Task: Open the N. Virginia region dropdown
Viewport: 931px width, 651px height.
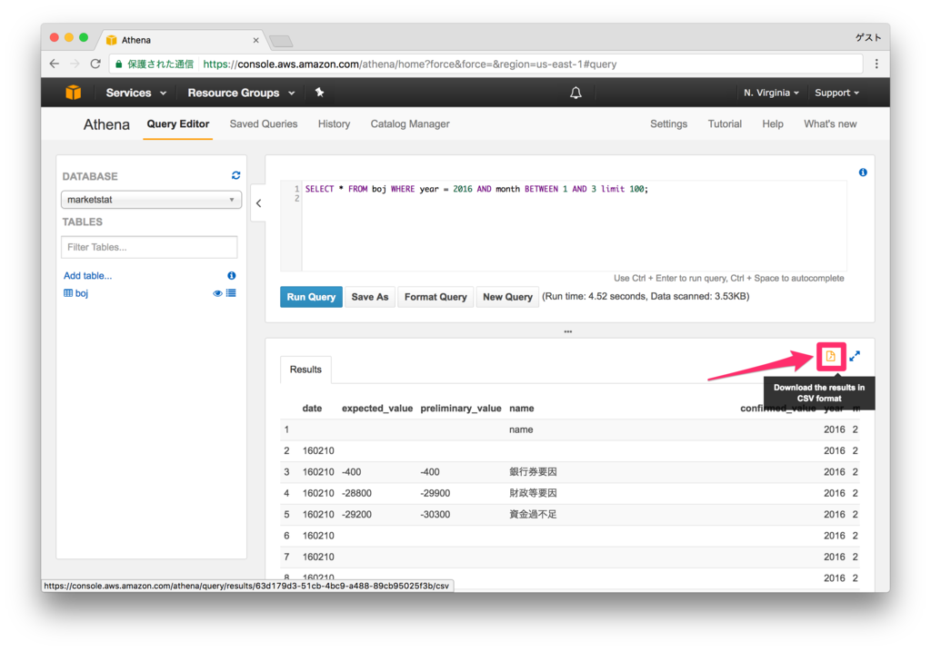Action: click(771, 93)
